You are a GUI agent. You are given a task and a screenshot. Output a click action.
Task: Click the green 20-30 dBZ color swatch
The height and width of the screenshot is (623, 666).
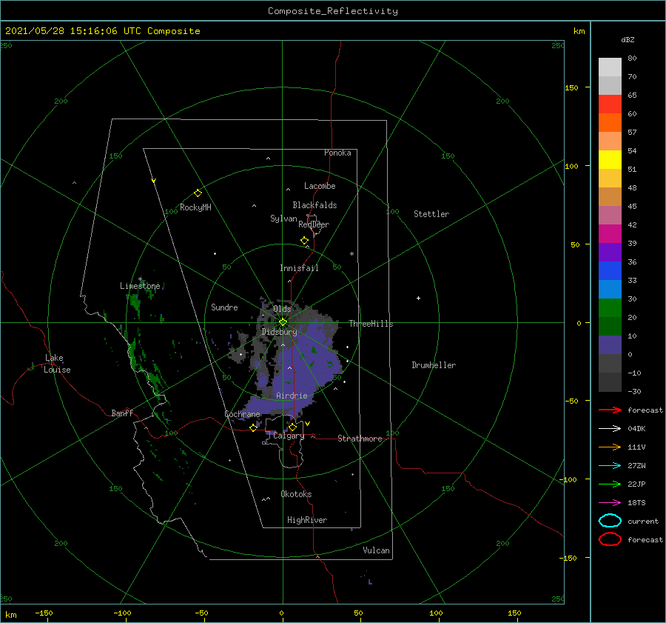tap(610, 308)
